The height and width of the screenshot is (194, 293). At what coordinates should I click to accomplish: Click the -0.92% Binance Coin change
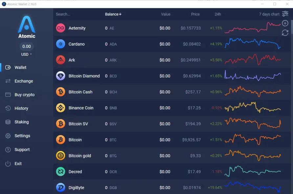[216, 108]
